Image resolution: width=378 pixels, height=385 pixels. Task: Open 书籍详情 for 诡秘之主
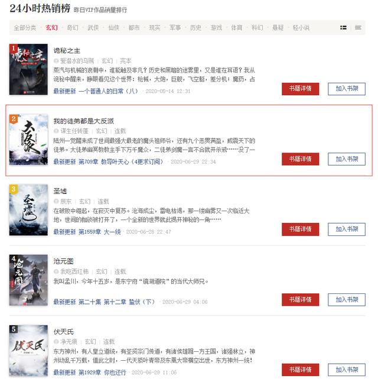coord(300,89)
